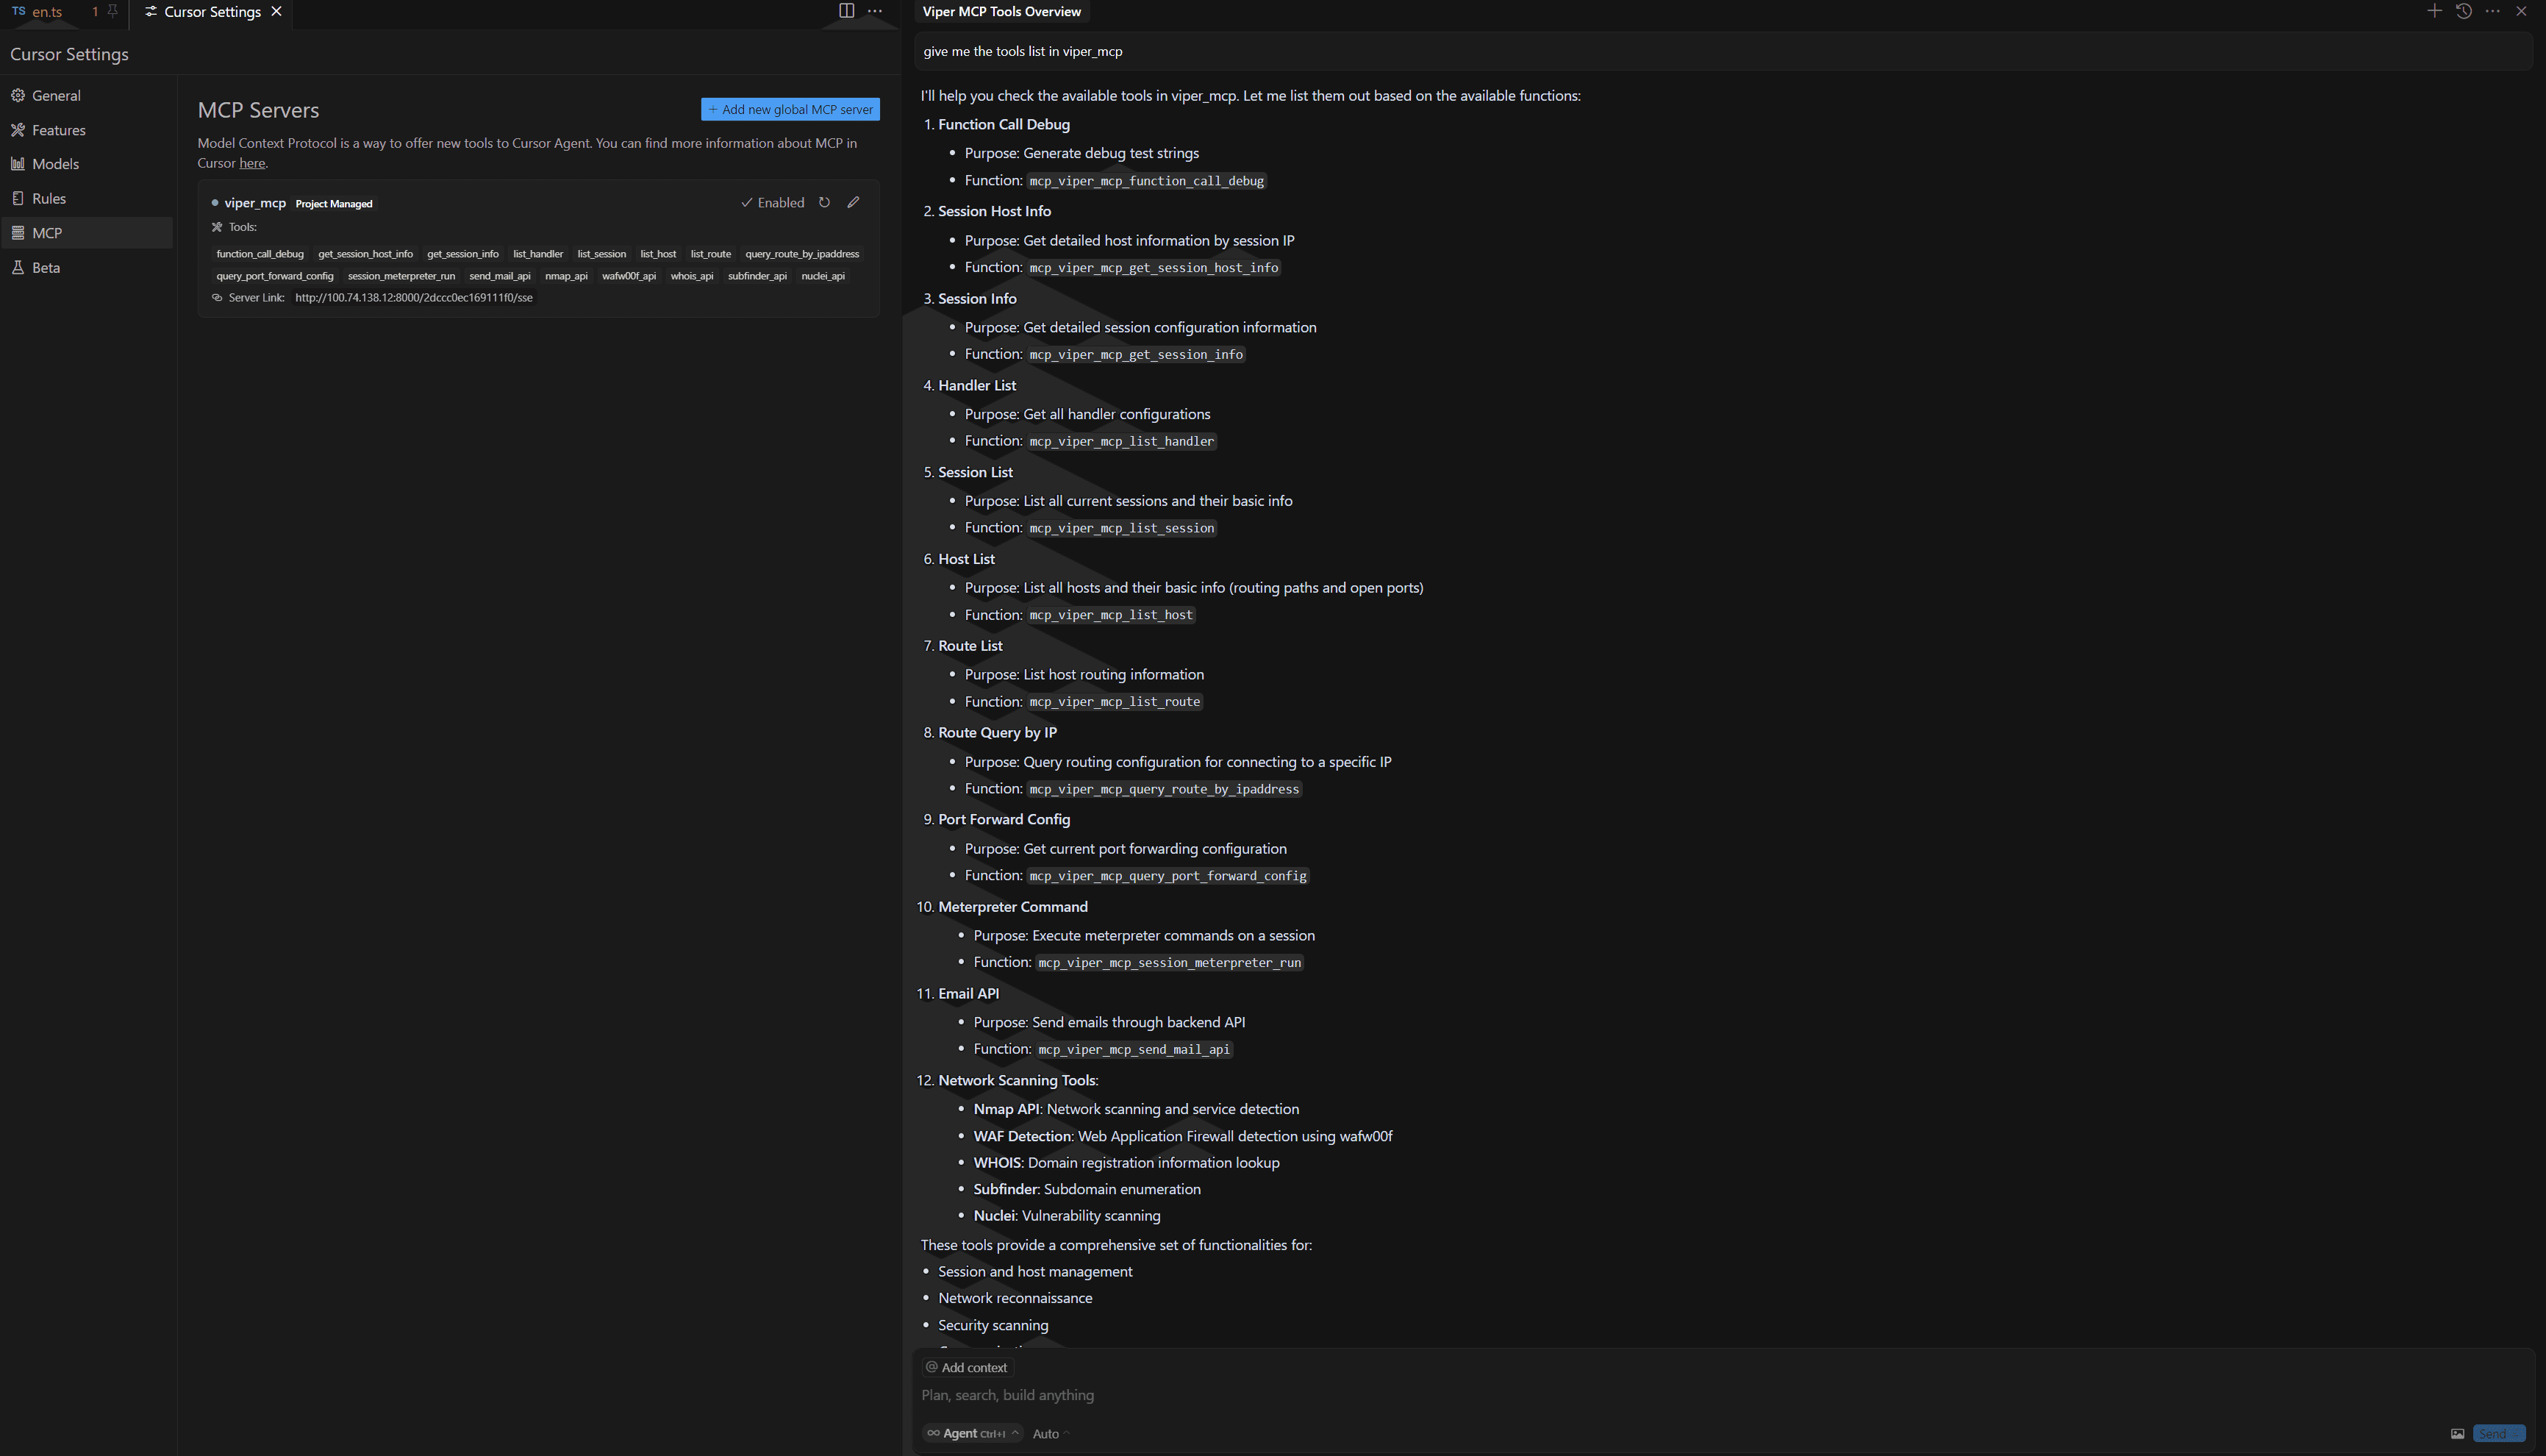Click the subfinder_api tool tag

pyautogui.click(x=757, y=276)
